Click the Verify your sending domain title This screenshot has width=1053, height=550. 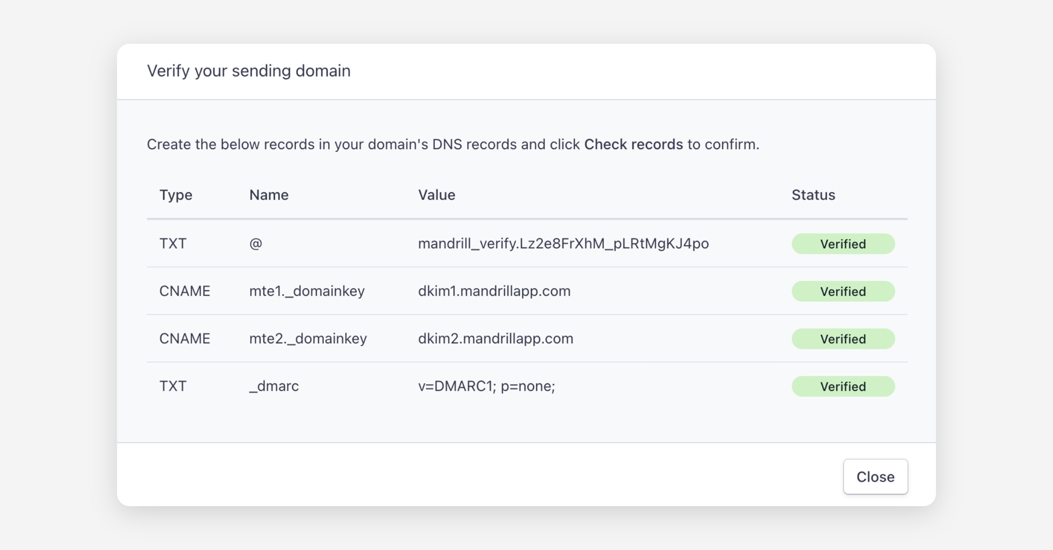[x=248, y=71]
